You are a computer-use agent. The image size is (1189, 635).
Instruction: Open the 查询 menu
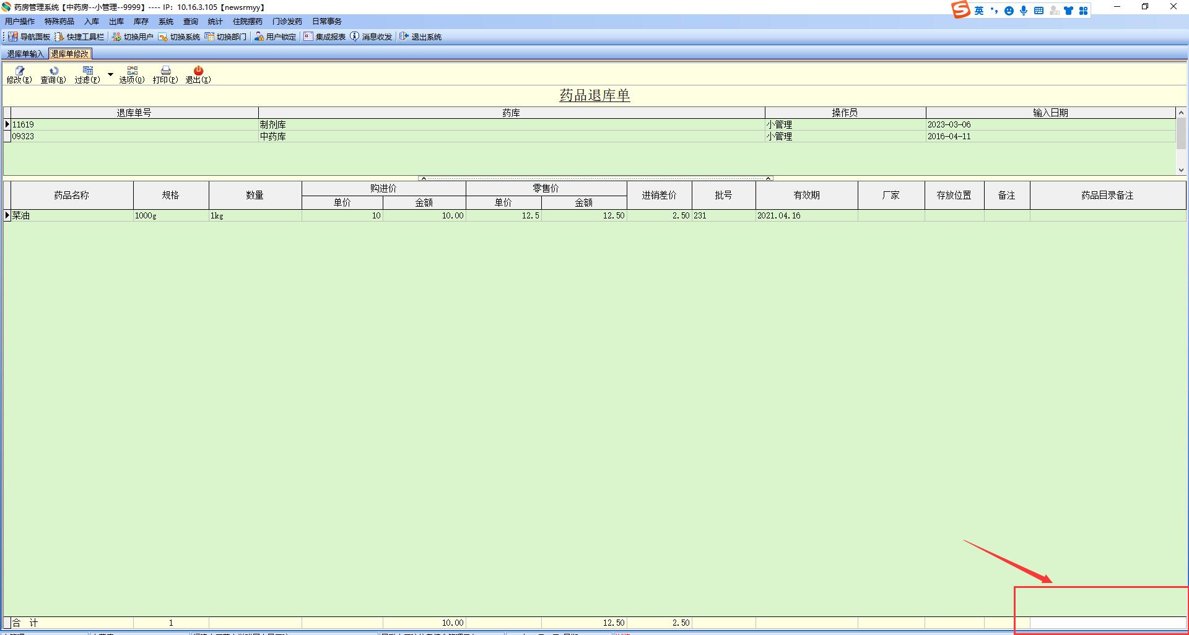(x=191, y=22)
